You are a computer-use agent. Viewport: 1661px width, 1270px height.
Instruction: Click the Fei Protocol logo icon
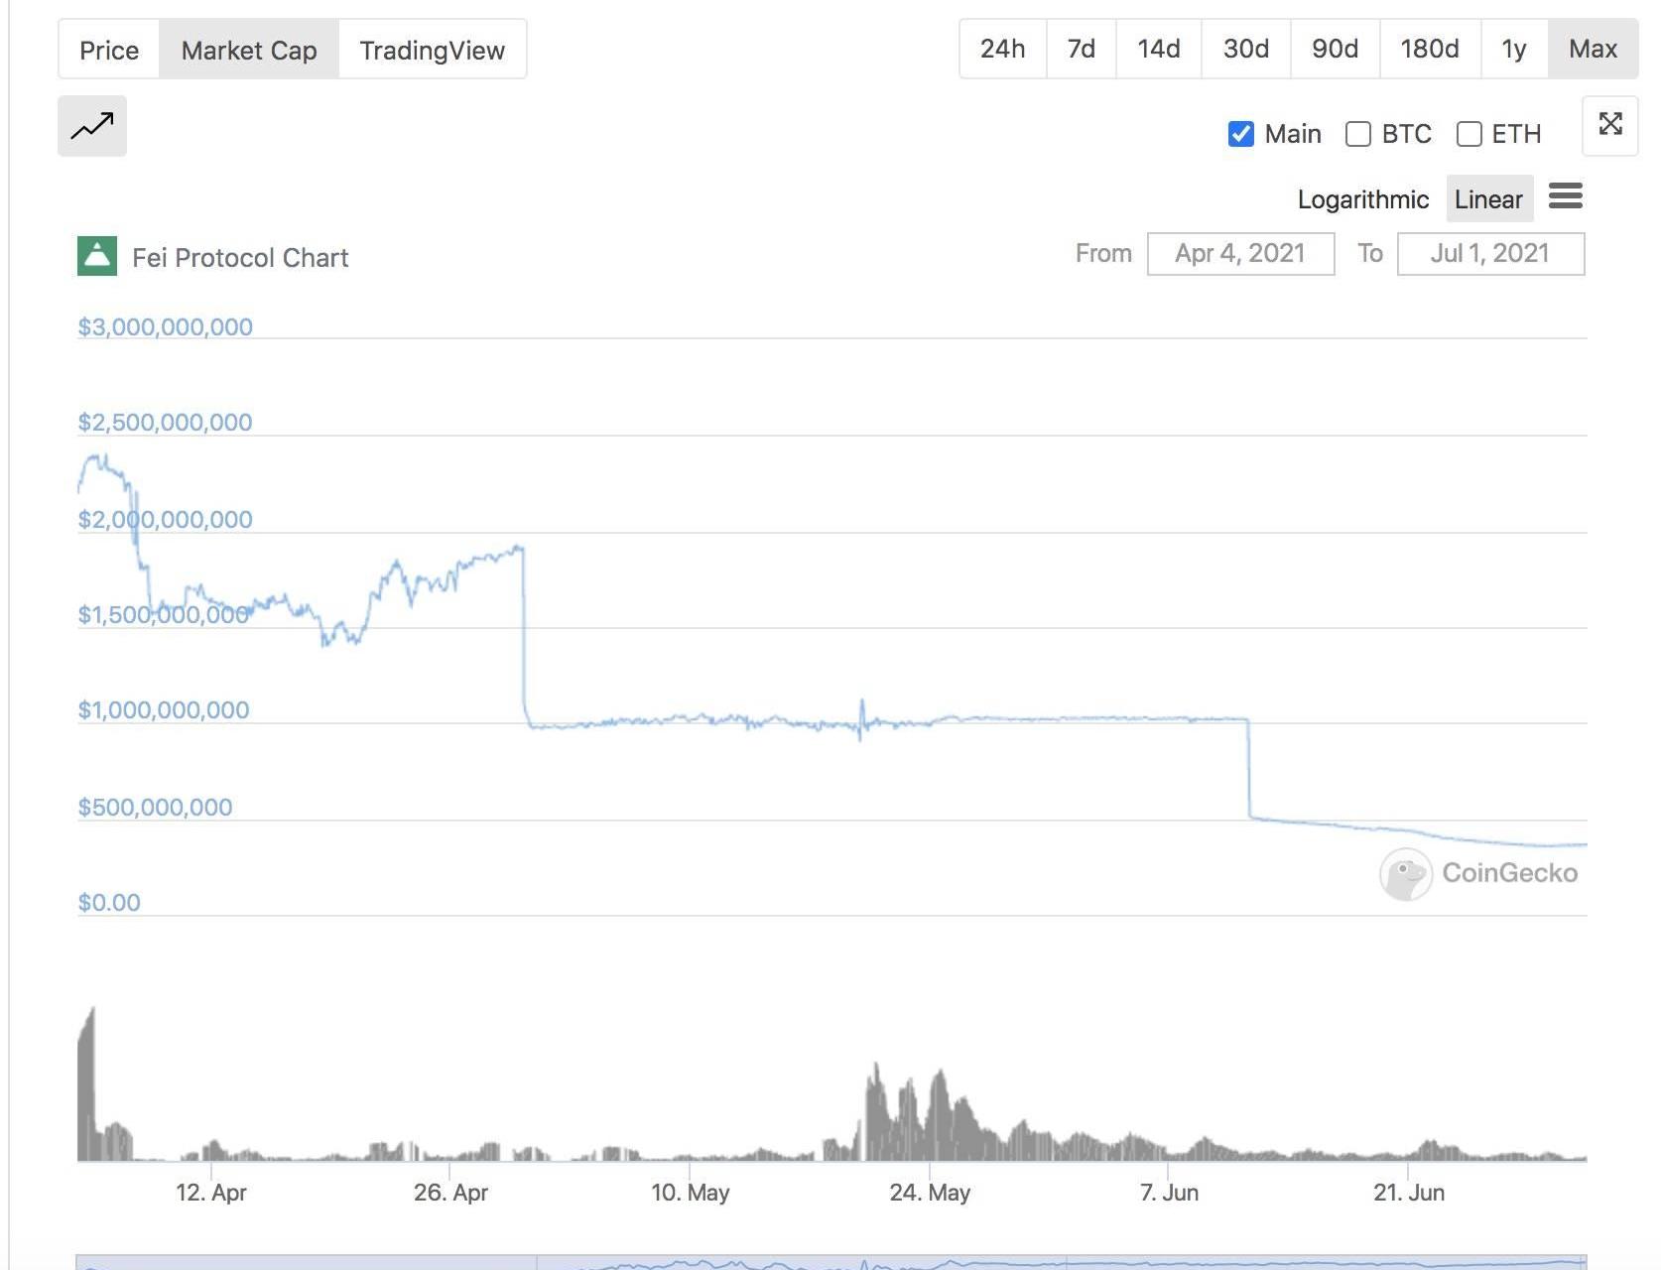(97, 256)
